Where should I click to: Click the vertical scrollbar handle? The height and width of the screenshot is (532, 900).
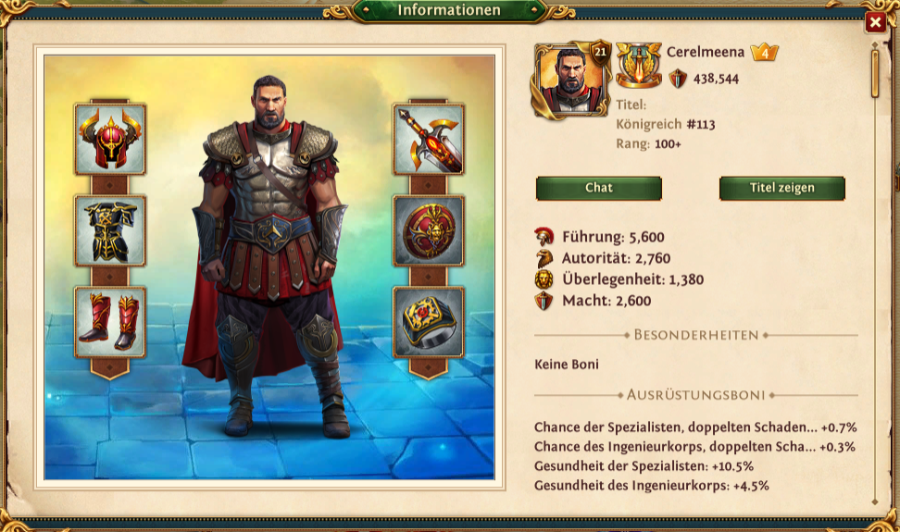875,73
